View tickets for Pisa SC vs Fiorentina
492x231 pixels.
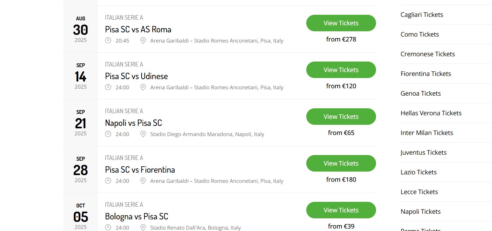(341, 163)
